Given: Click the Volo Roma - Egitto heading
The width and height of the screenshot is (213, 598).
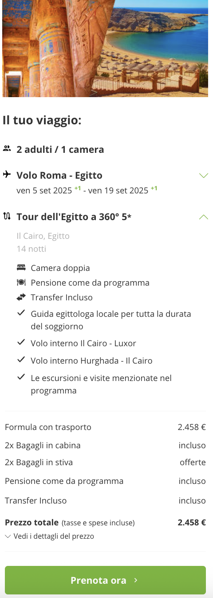Looking at the screenshot, I should (59, 175).
